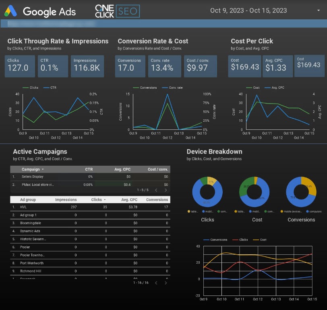Sort Ad group table by Impressions header
This screenshot has height=310, width=327.
[x=66, y=200]
